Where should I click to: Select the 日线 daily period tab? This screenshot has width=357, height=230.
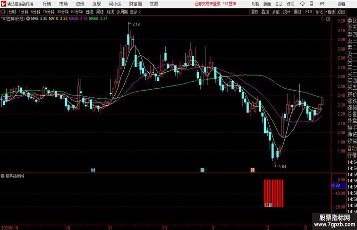89,12
